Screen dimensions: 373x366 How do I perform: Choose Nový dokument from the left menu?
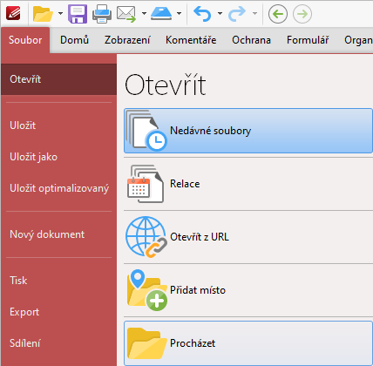click(47, 234)
